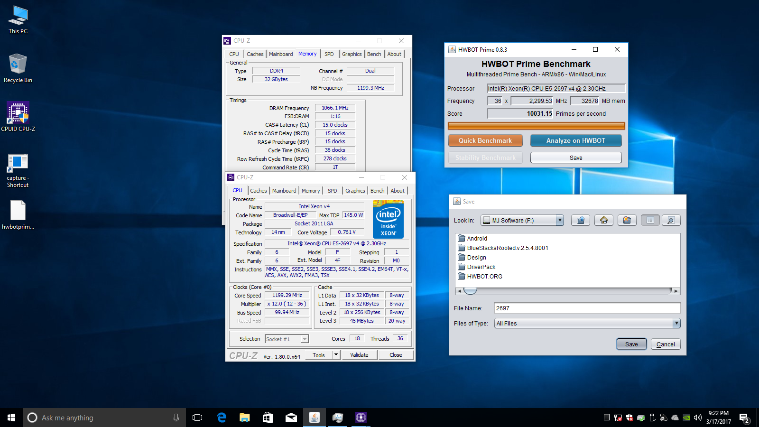
Task: Open the Look In drive dropdown
Action: click(560, 220)
